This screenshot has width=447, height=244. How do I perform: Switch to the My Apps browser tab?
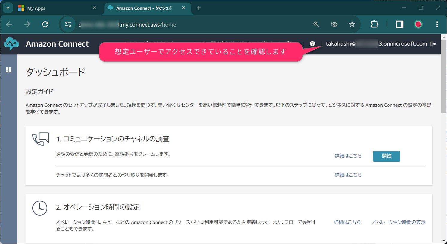[x=57, y=8]
